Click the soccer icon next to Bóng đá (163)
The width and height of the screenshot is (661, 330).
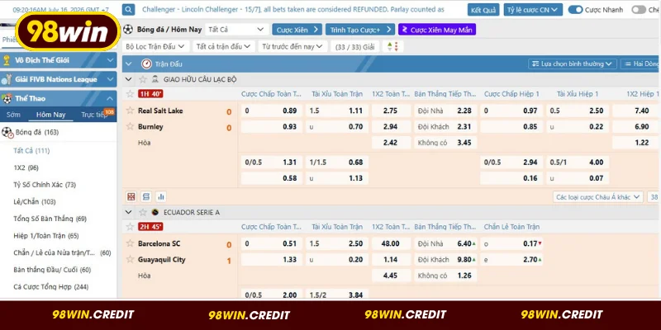tap(7, 133)
